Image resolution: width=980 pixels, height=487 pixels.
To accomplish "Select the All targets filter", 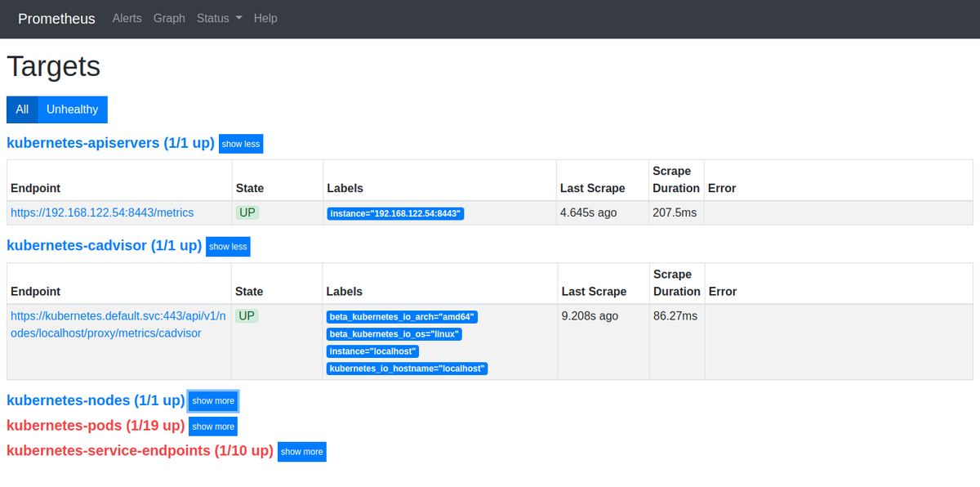I will [22, 109].
